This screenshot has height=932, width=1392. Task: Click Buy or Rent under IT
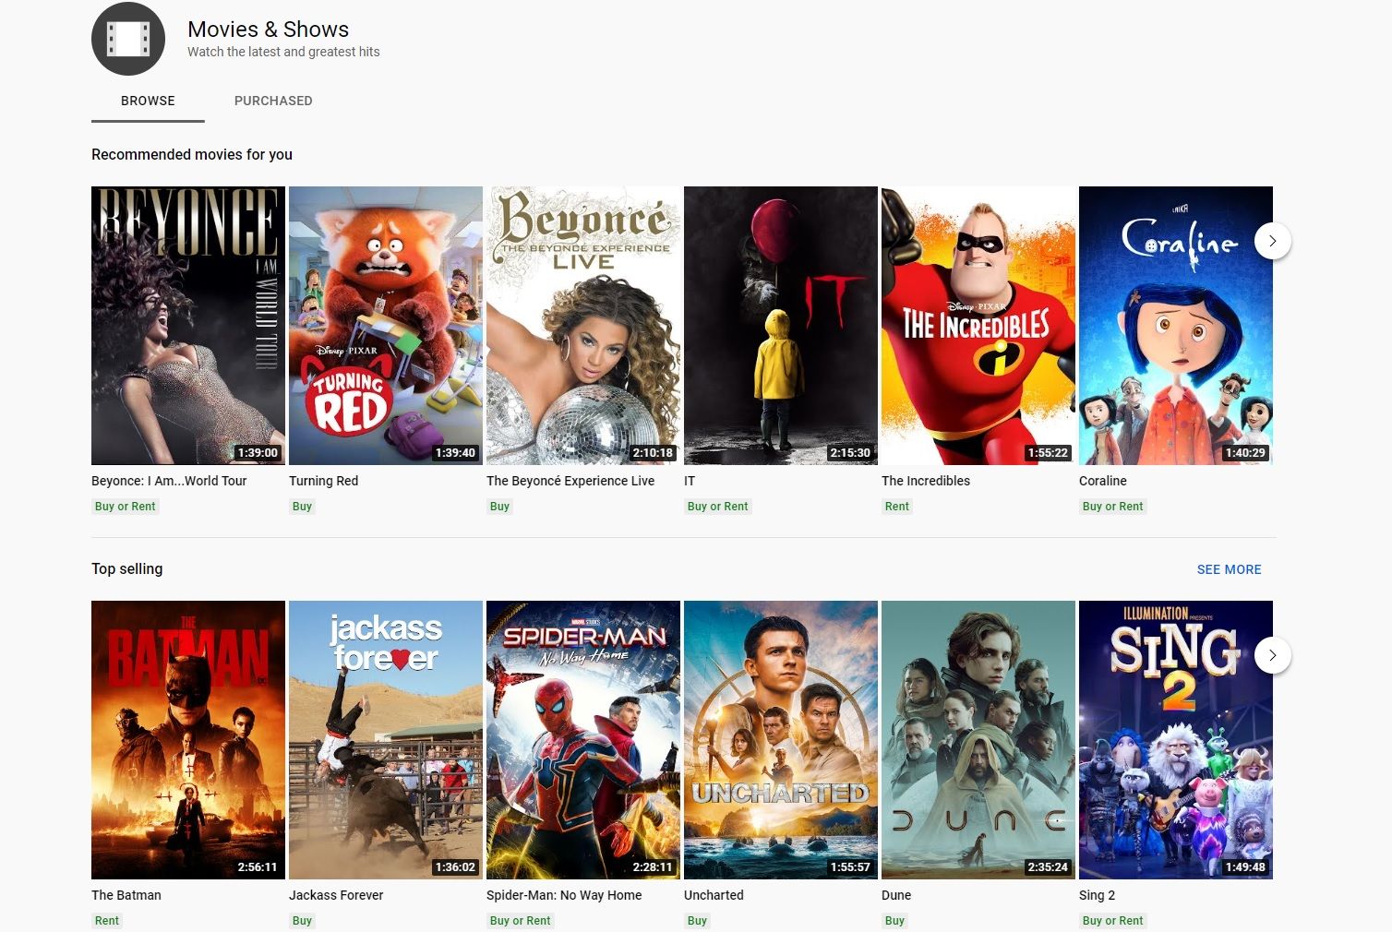[718, 507]
